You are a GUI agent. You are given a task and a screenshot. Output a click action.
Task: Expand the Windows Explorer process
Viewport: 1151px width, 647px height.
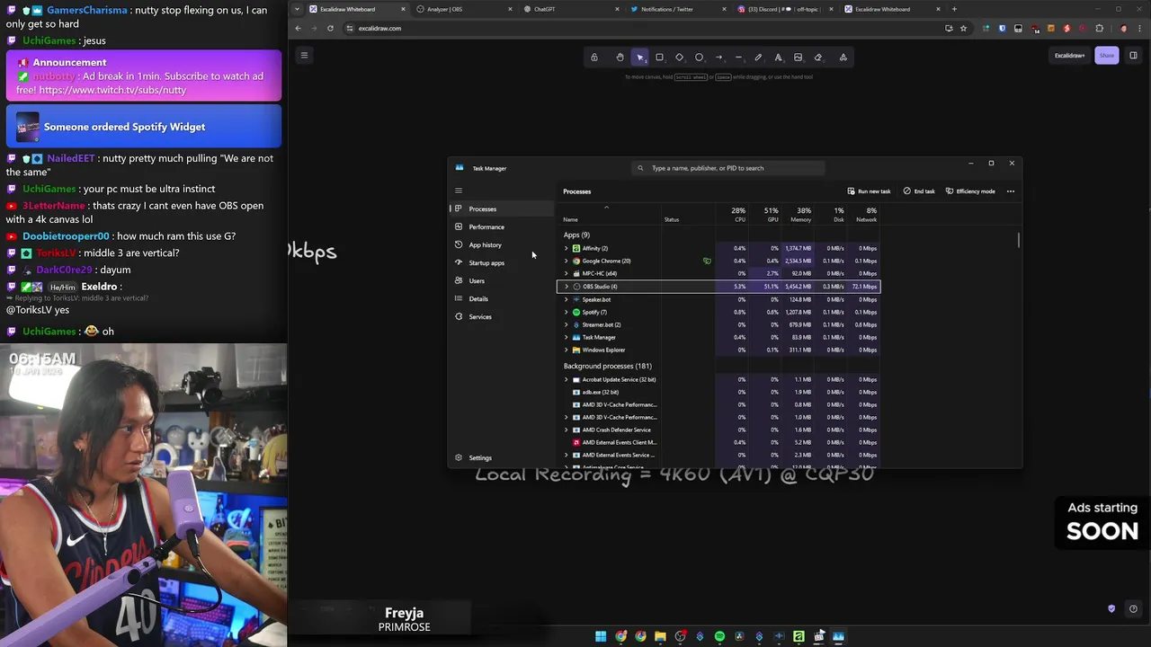567,350
